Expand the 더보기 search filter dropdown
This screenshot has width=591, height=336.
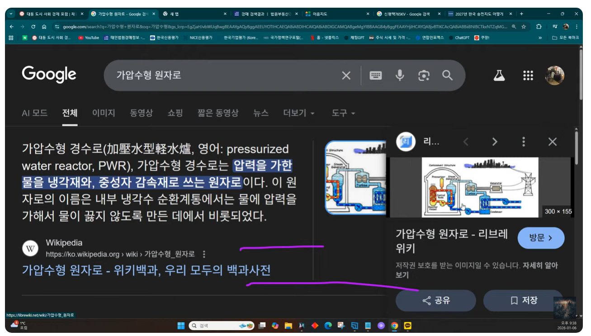pyautogui.click(x=299, y=113)
